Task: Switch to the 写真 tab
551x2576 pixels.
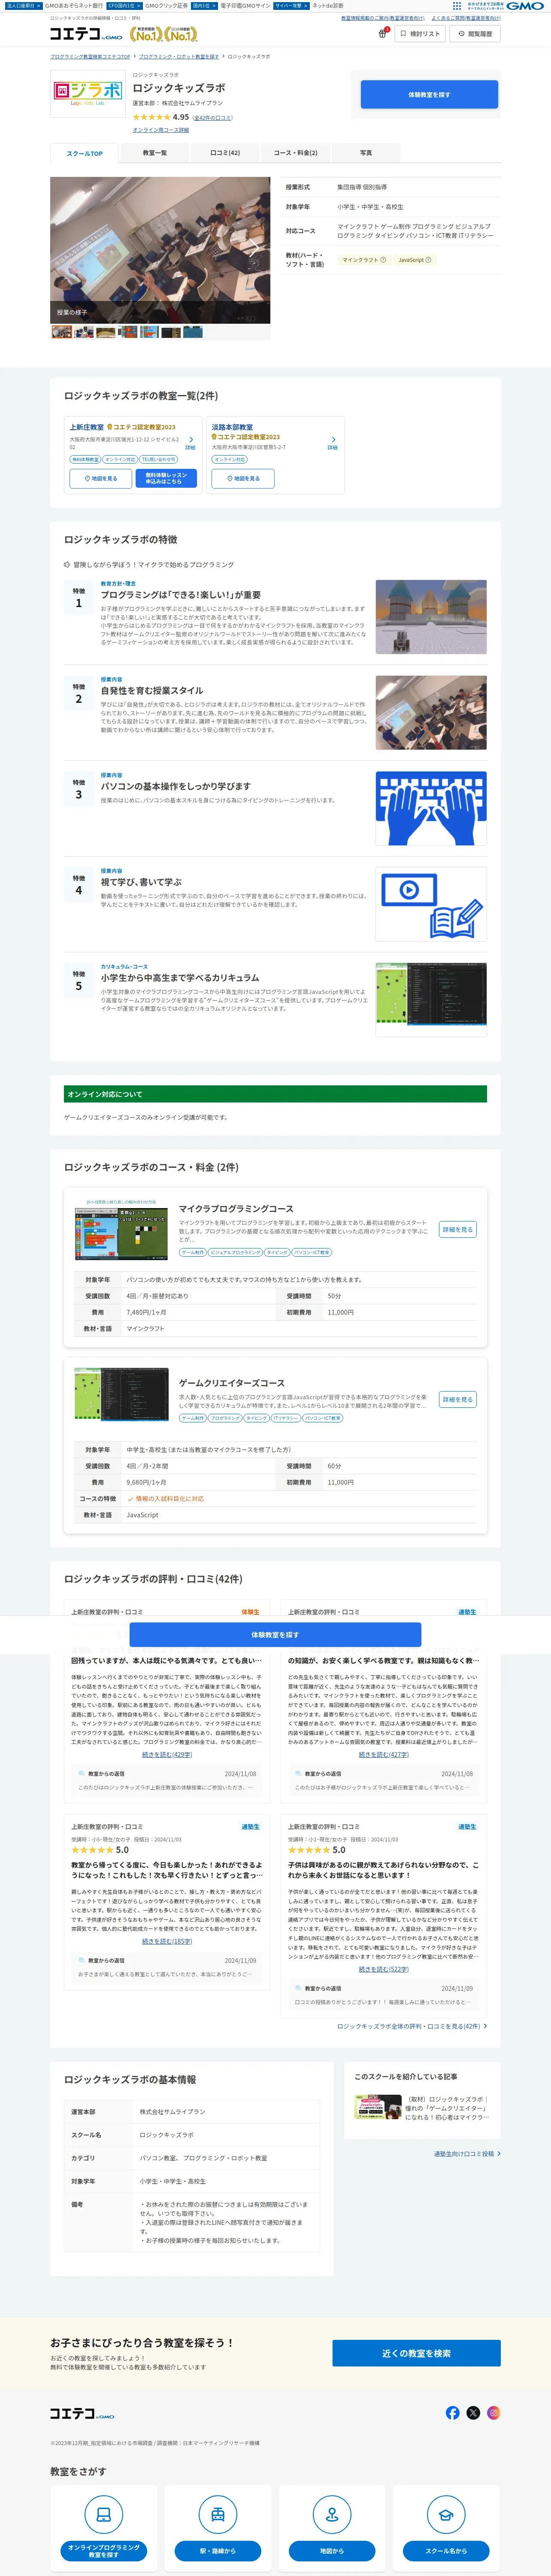Action: [x=366, y=153]
